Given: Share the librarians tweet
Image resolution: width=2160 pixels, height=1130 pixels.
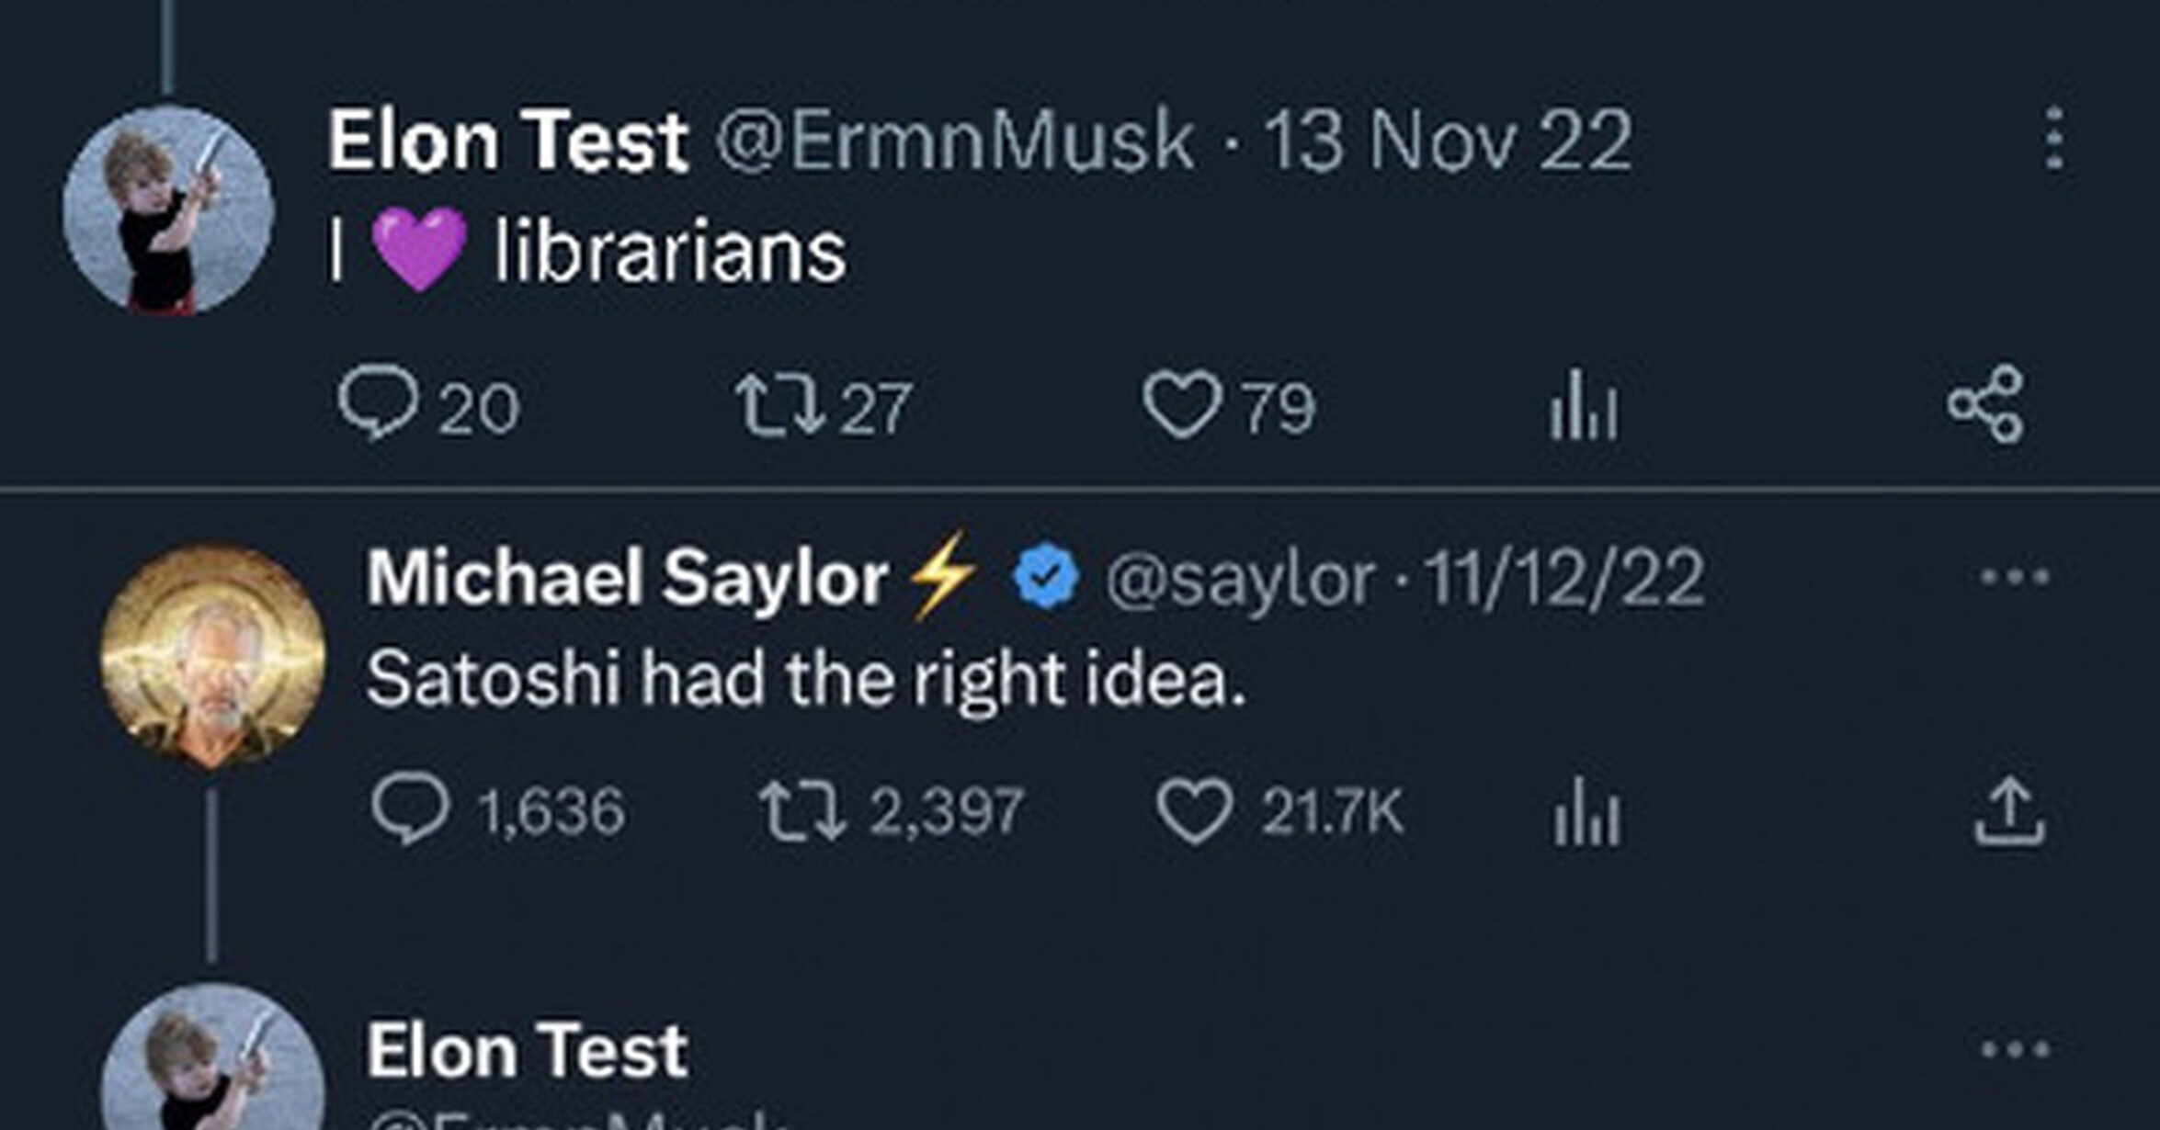Looking at the screenshot, I should pos(1985,405).
